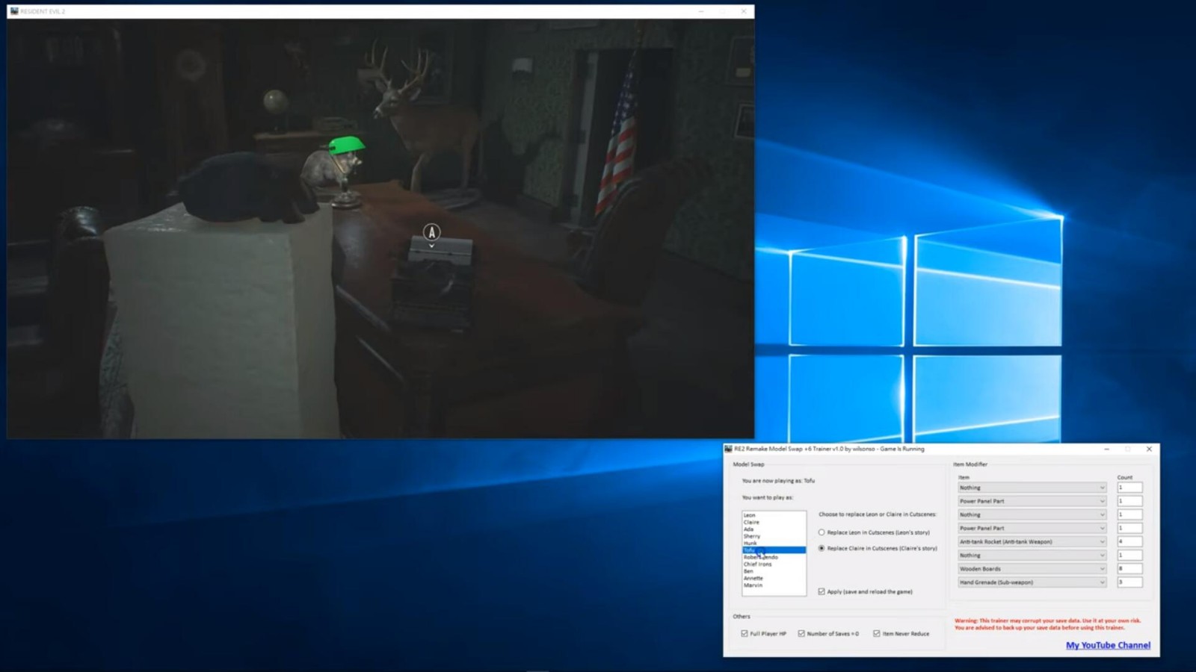Enable Full Player HP checkbox
The width and height of the screenshot is (1196, 672).
(x=745, y=633)
